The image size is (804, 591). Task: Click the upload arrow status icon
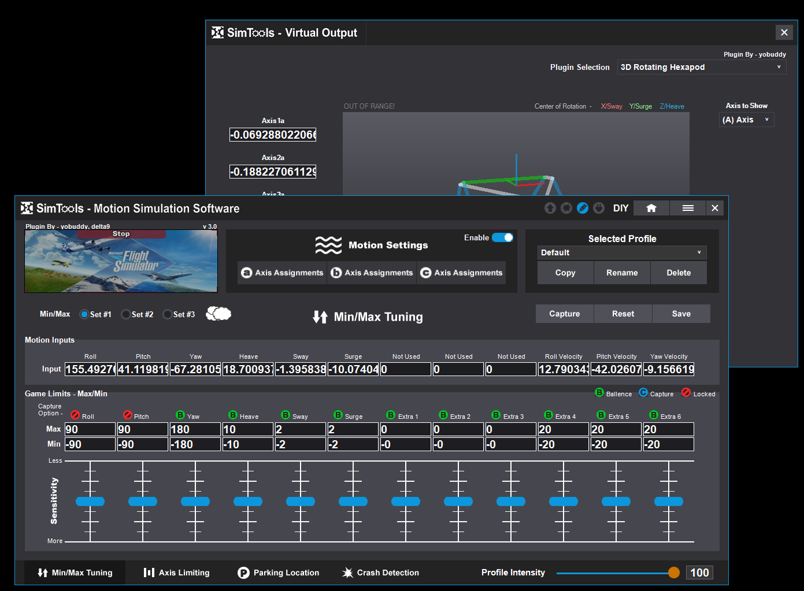(550, 208)
